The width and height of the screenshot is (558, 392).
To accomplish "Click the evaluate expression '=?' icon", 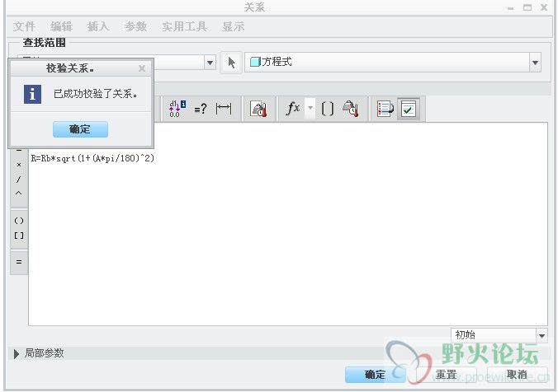I will click(201, 109).
